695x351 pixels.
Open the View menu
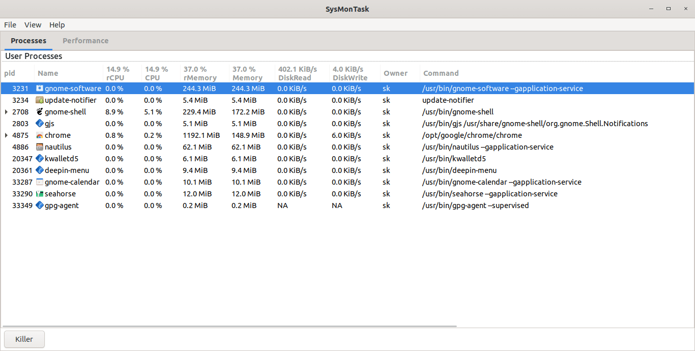click(33, 25)
